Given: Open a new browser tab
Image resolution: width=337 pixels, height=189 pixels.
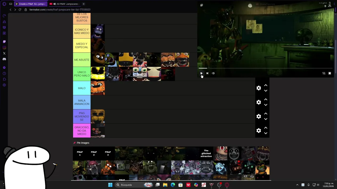Looking at the screenshot, I should pyautogui.click(x=83, y=4).
